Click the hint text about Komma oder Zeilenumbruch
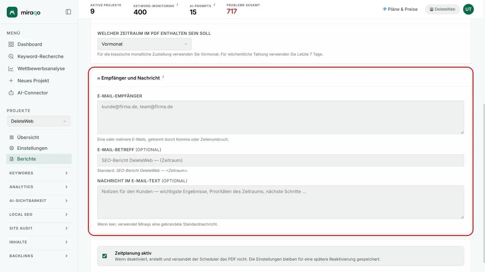 (163, 139)
